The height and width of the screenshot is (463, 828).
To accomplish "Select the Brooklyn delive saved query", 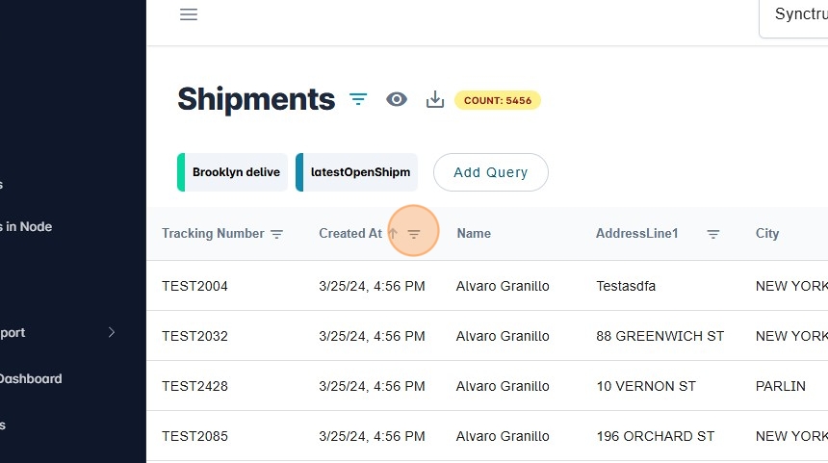I will (x=235, y=172).
